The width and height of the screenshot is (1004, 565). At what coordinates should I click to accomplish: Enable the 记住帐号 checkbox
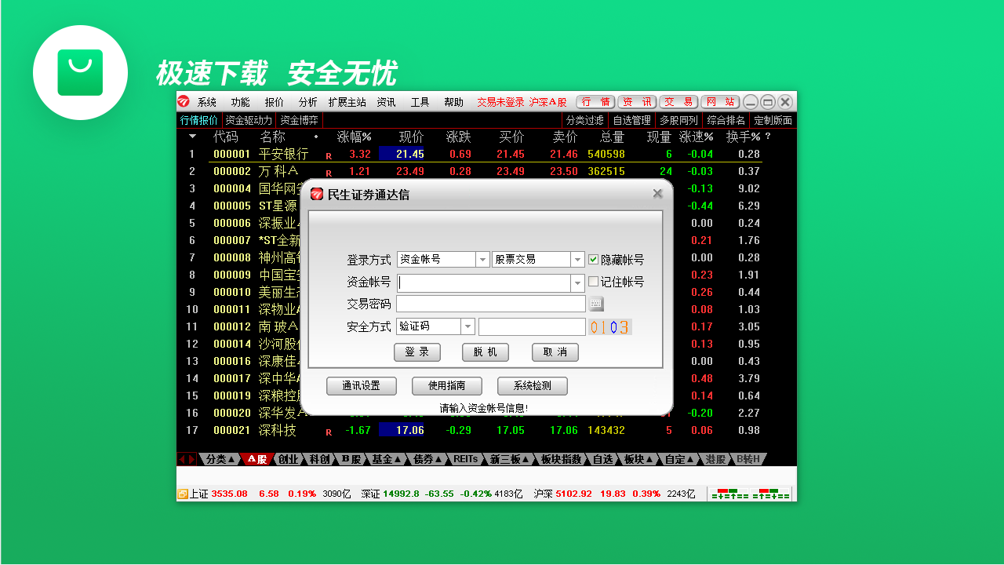593,282
